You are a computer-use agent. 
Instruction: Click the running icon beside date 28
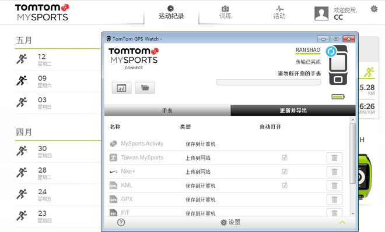click(x=22, y=172)
